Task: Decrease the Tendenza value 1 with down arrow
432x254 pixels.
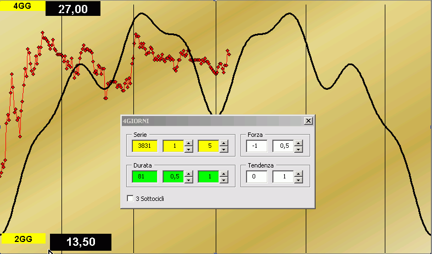Action: 299,180
